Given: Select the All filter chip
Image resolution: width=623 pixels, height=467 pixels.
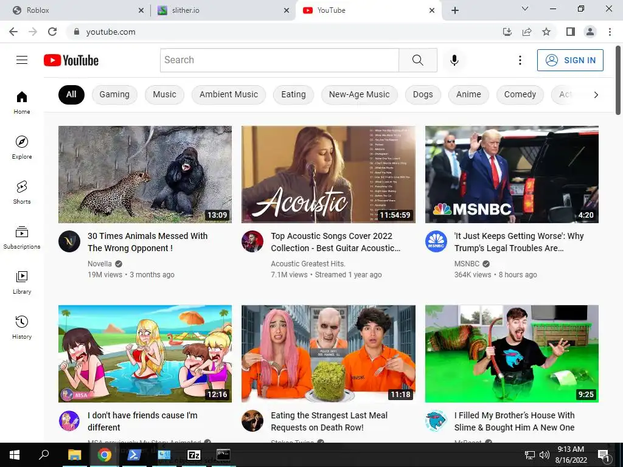Looking at the screenshot, I should (71, 94).
